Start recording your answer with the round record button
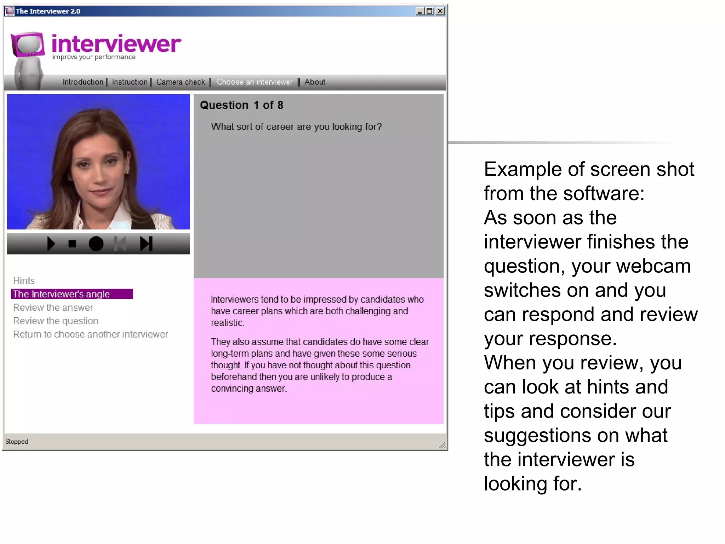This screenshot has width=725, height=544. [x=96, y=244]
